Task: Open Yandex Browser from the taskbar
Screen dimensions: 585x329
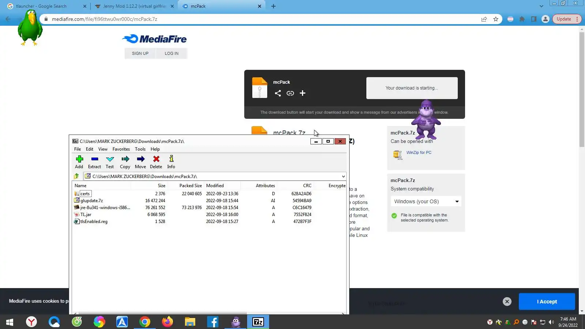Action: (31, 322)
